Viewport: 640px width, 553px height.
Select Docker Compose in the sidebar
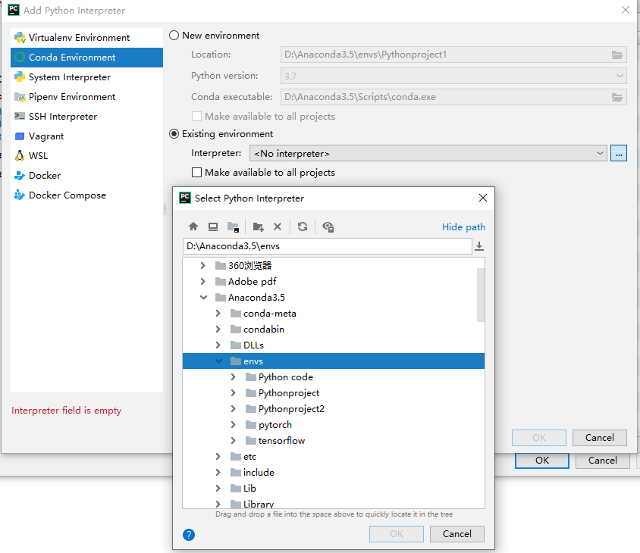click(x=86, y=195)
